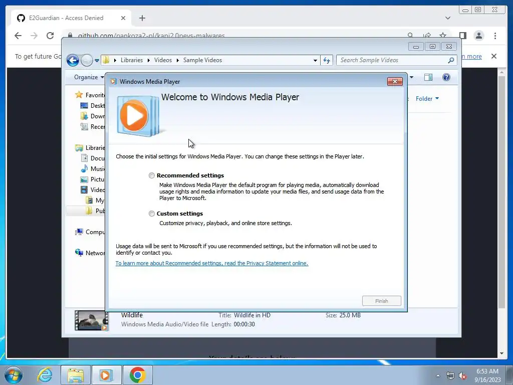Click the Chrome page vertical scrollbar
The width and height of the screenshot is (513, 385).
click(x=501, y=192)
